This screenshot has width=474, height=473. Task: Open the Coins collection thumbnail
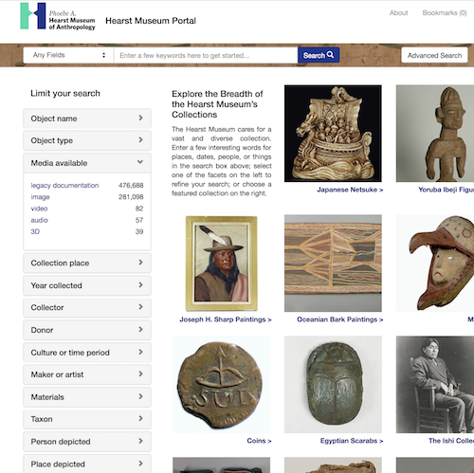tap(221, 385)
